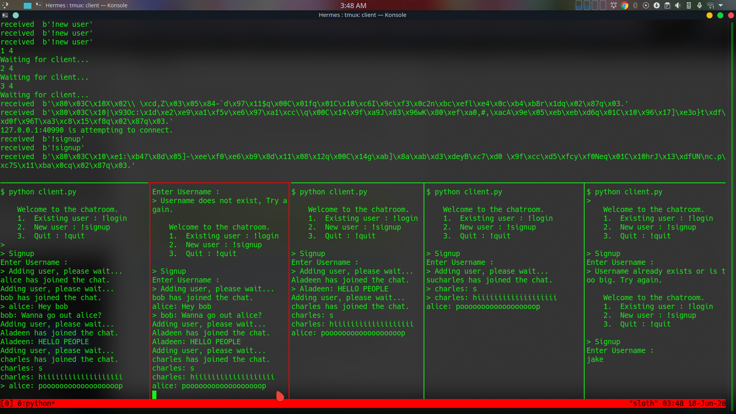Click Konsole window menu icon
Image resolution: width=736 pixels, height=414 pixels.
pyautogui.click(x=5, y=15)
